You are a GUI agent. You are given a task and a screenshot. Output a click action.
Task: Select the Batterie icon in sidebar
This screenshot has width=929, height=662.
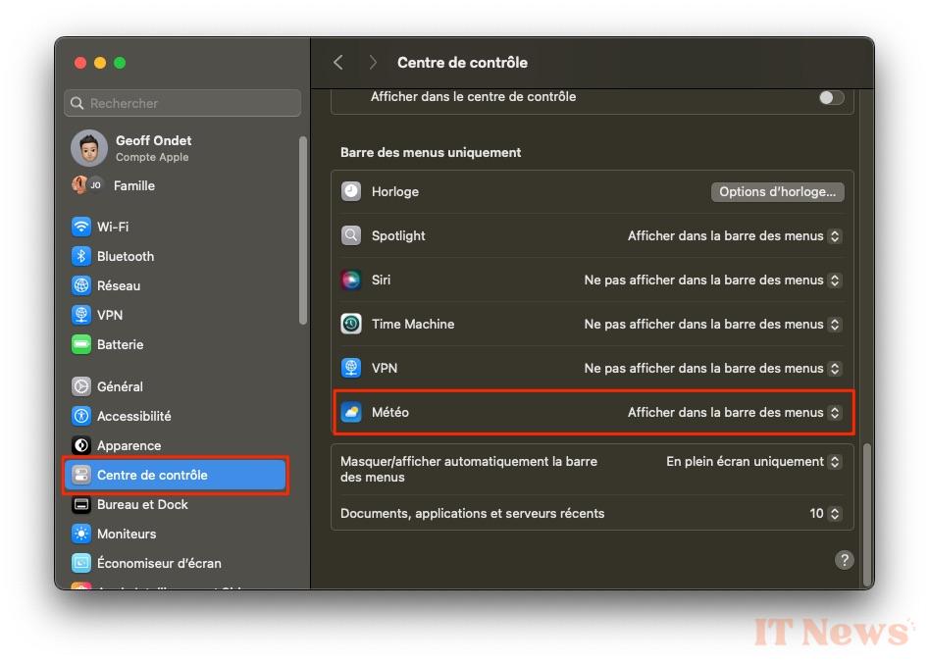point(81,344)
